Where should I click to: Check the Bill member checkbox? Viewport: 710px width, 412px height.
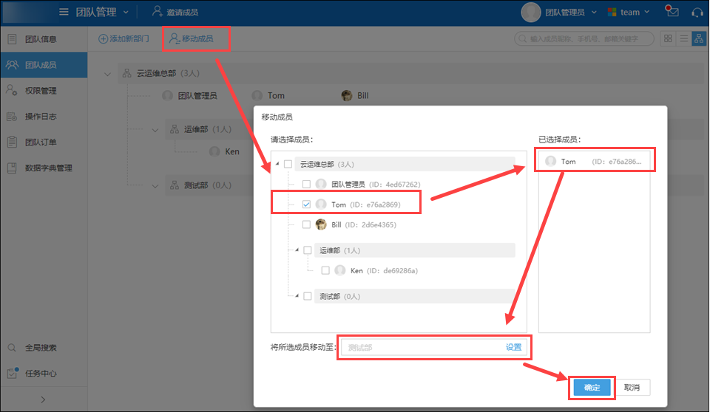[307, 224]
